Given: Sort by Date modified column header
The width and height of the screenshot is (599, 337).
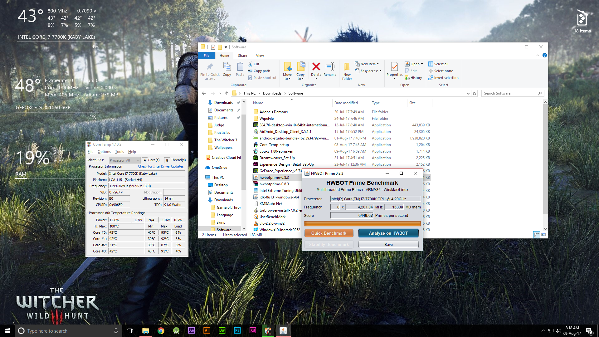Looking at the screenshot, I should pyautogui.click(x=346, y=103).
